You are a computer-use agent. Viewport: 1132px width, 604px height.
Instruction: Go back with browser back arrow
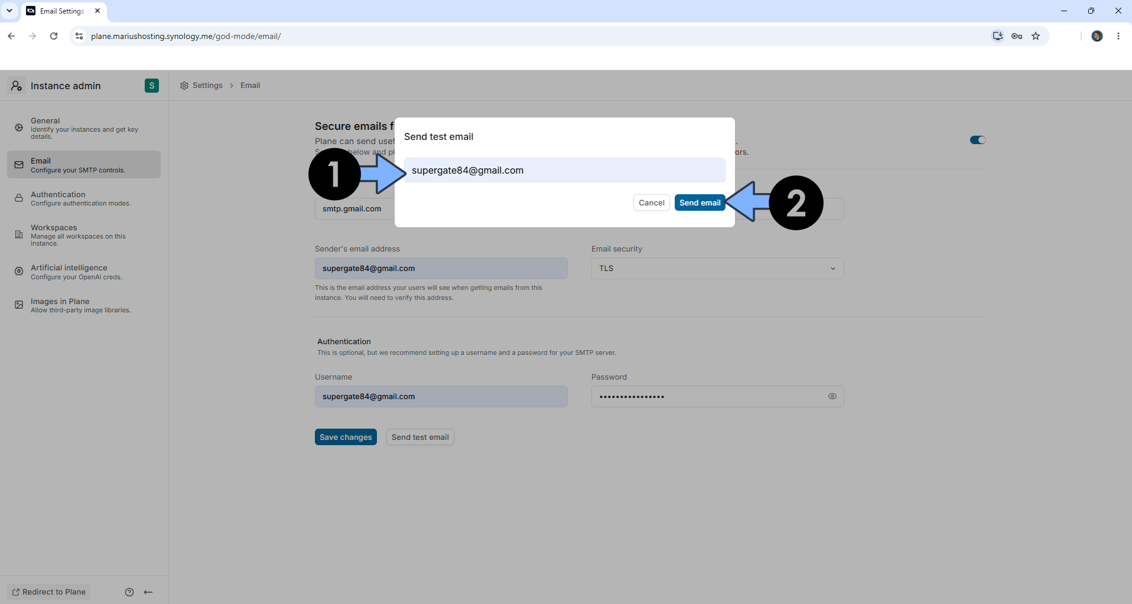(x=11, y=36)
